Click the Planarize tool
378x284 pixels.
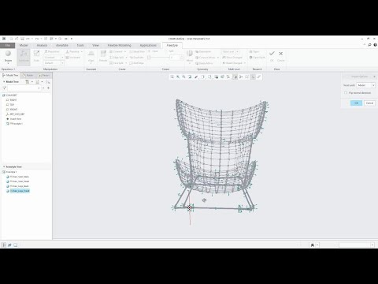tap(74, 51)
